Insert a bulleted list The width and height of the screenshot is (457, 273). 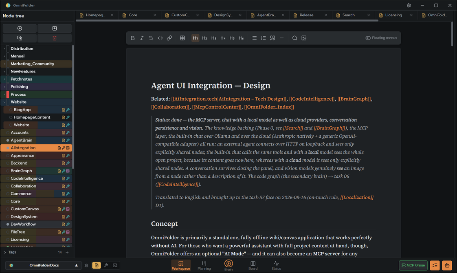click(x=254, y=38)
